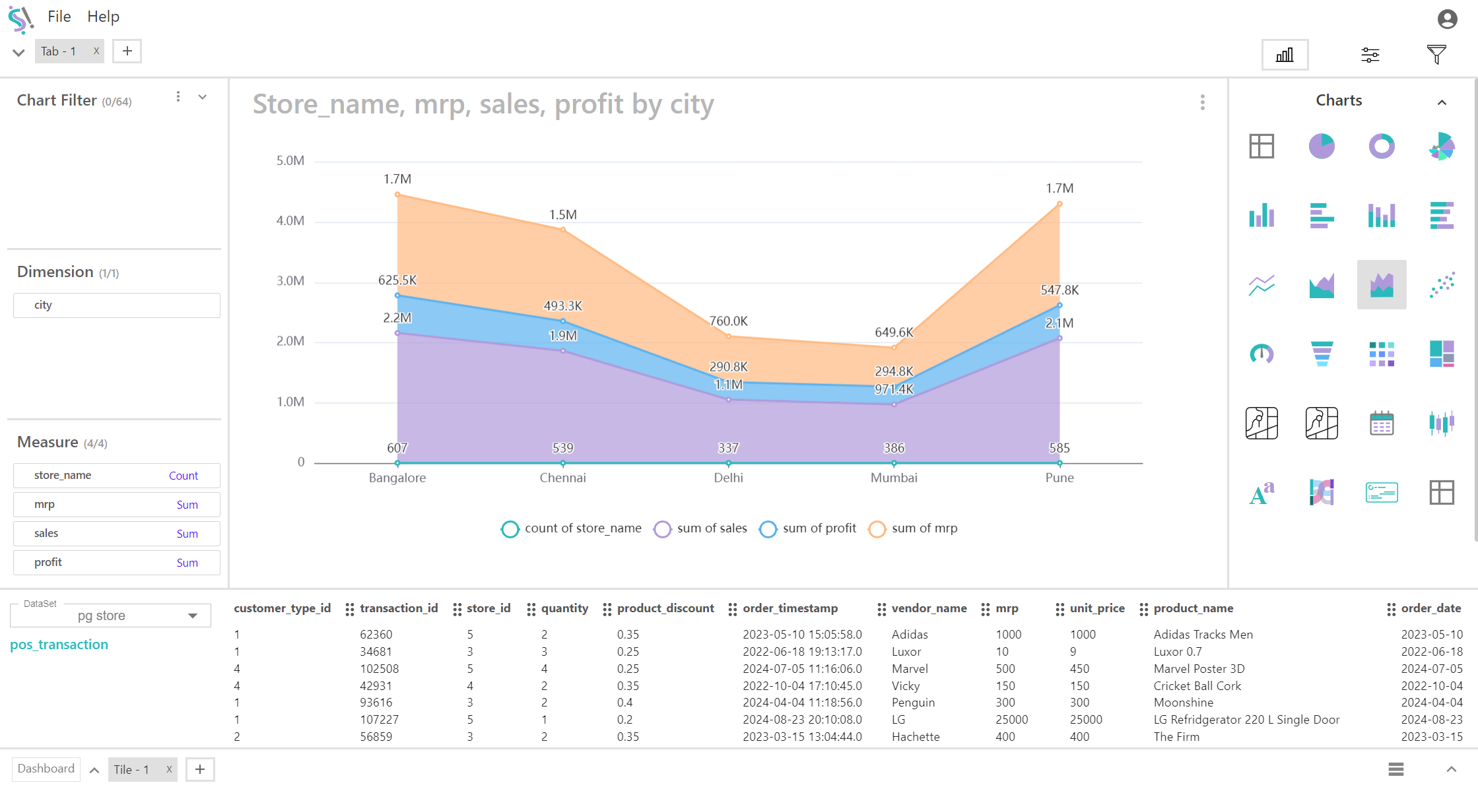Open the File menu
This screenshot has height=789, width=1478.
[59, 16]
